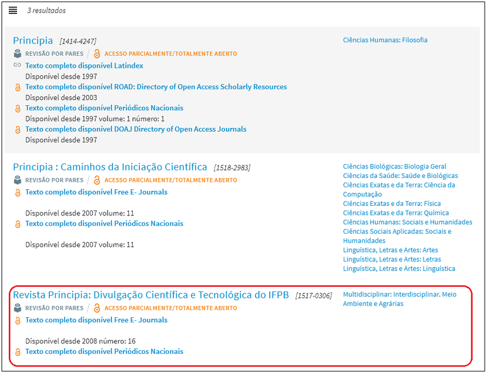Click open lock icon beside Caminhos Free E-Journals

pos(18,193)
